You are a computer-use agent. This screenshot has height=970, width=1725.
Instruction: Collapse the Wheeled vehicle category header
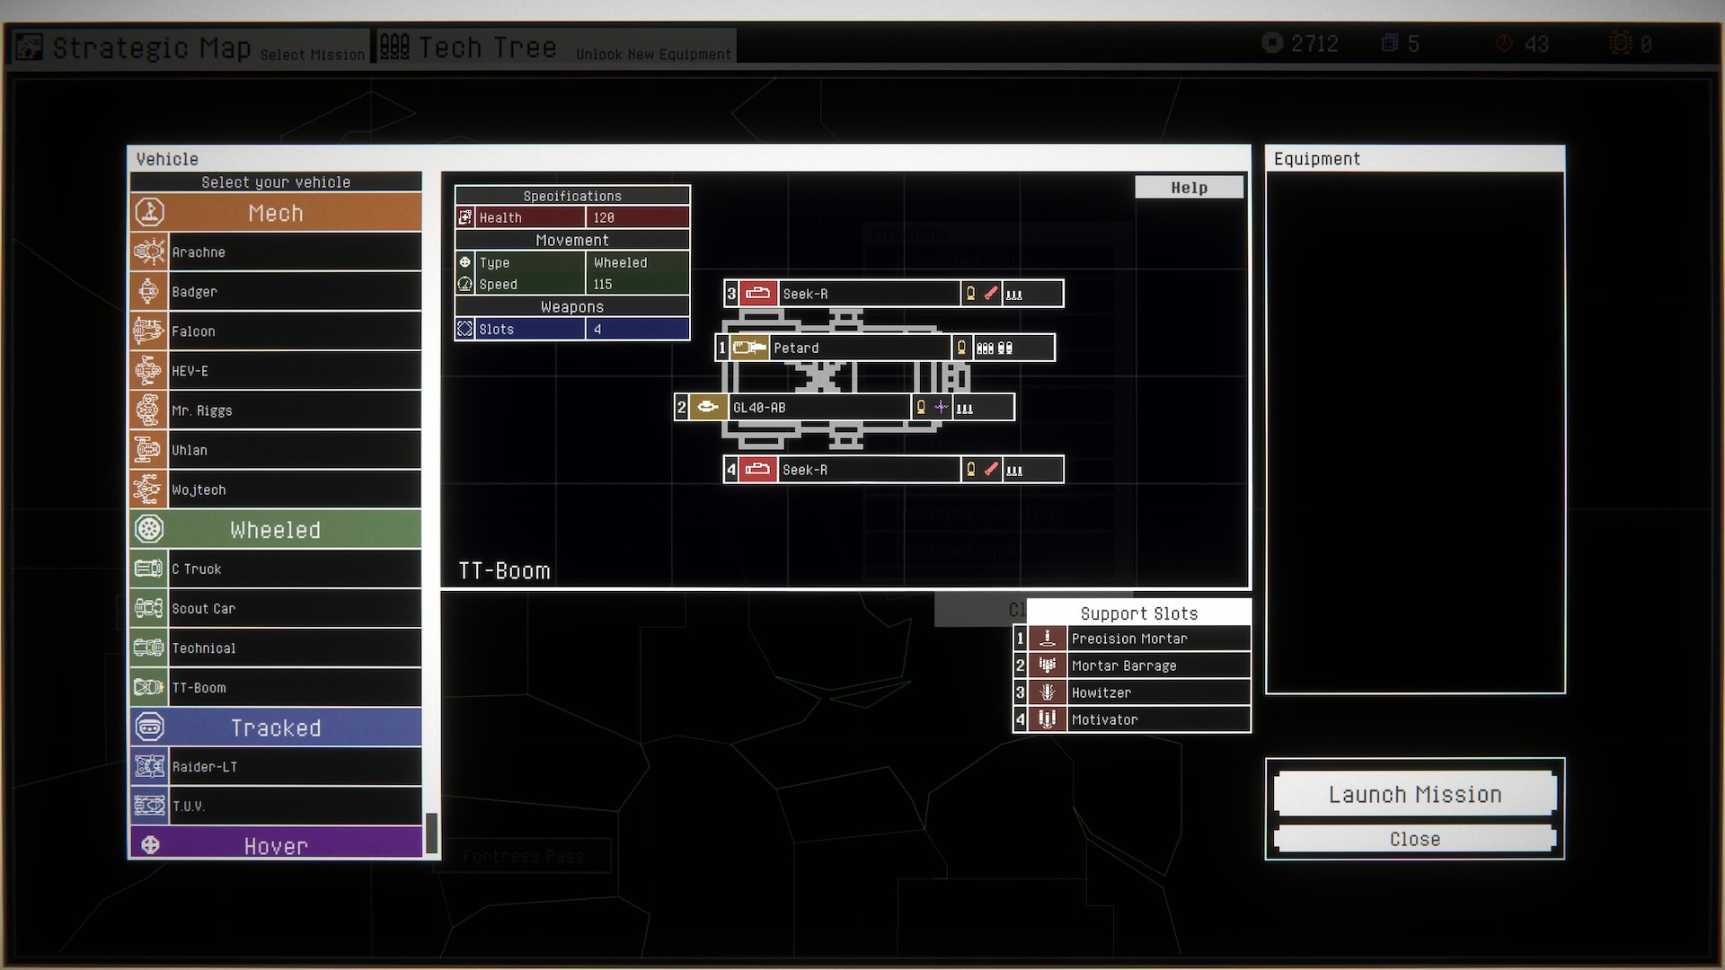tap(276, 530)
